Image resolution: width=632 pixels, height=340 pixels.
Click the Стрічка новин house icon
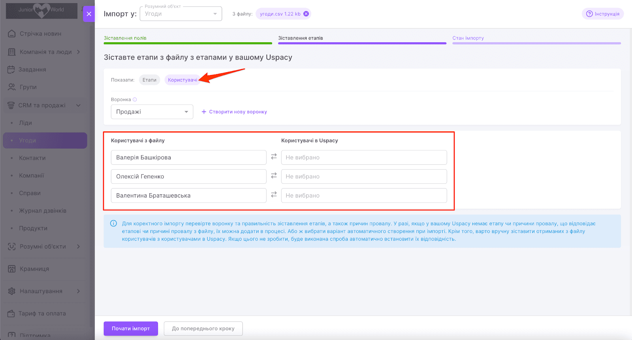point(12,34)
